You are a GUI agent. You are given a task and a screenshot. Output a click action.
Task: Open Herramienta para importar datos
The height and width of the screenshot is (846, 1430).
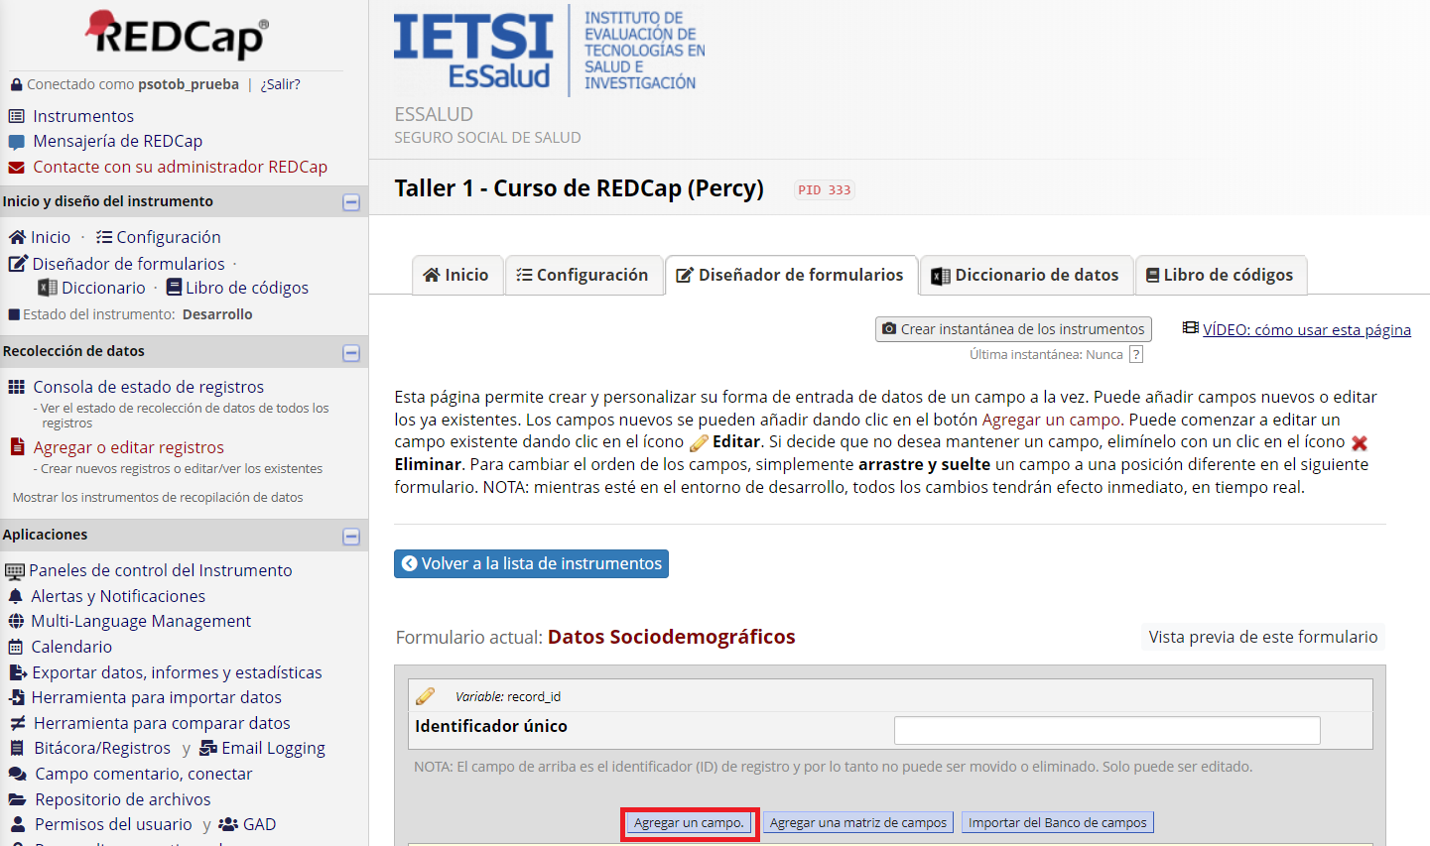pos(156,697)
